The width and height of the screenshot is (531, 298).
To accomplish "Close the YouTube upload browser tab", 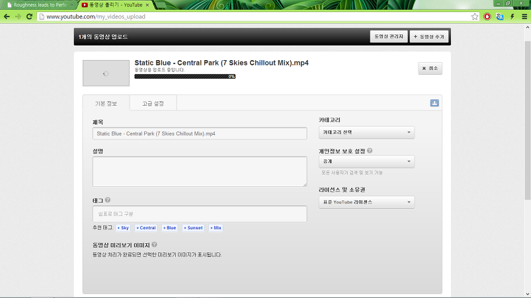I will click(x=147, y=5).
